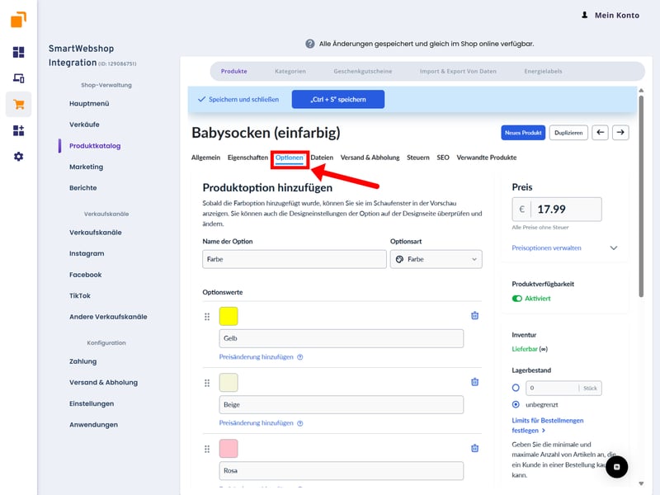Switch to Versand & Abholung tab

370,158
